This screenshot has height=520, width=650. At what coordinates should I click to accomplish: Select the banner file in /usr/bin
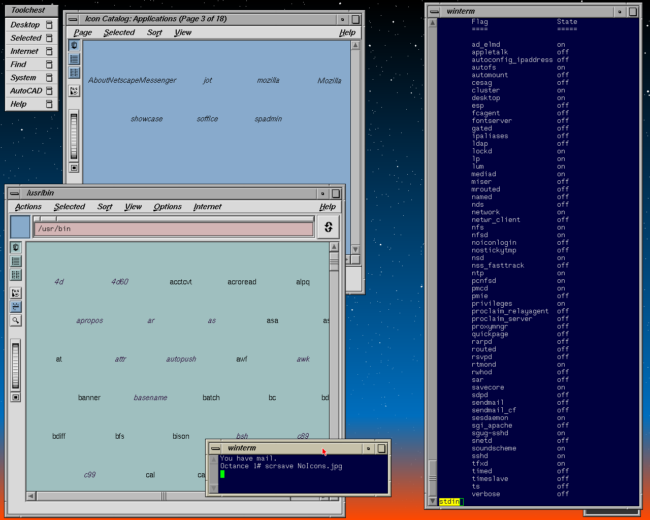click(89, 398)
